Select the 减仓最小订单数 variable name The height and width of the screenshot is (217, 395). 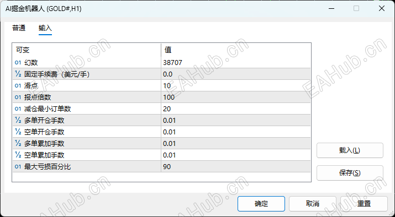point(48,109)
